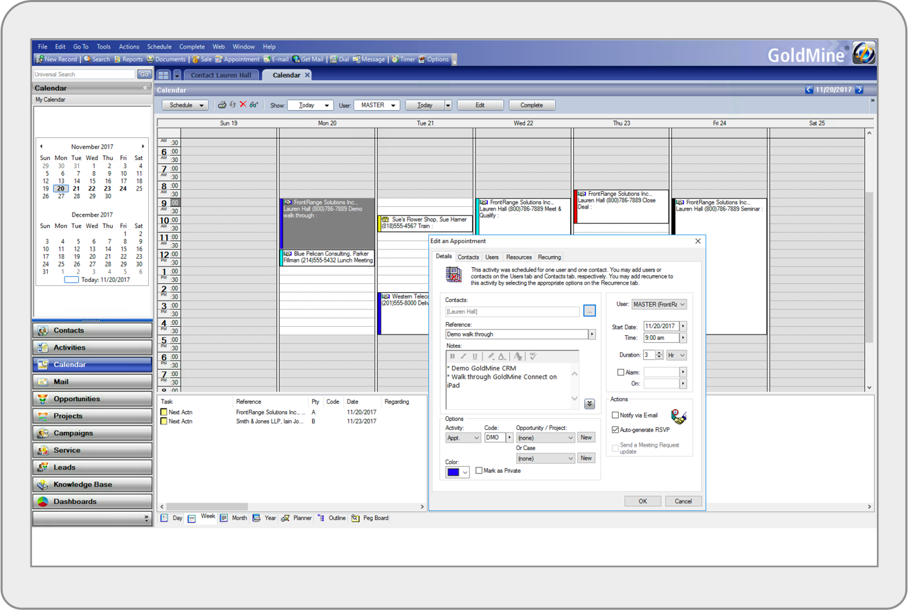The height and width of the screenshot is (610, 908).
Task: Click the Universal Search field
Action: (x=84, y=74)
